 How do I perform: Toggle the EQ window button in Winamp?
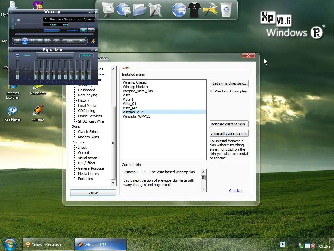(x=83, y=30)
